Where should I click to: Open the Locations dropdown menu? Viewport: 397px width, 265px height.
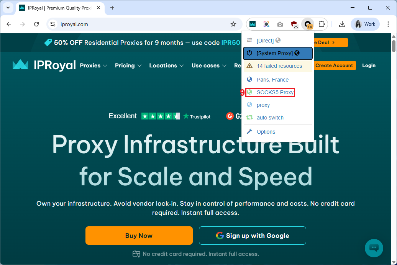[166, 65]
